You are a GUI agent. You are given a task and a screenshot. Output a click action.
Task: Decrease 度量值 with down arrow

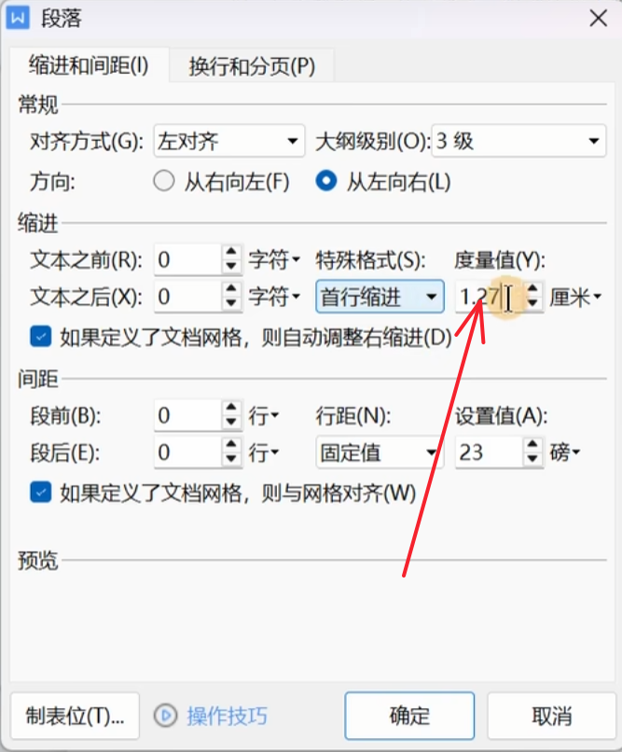click(x=532, y=304)
